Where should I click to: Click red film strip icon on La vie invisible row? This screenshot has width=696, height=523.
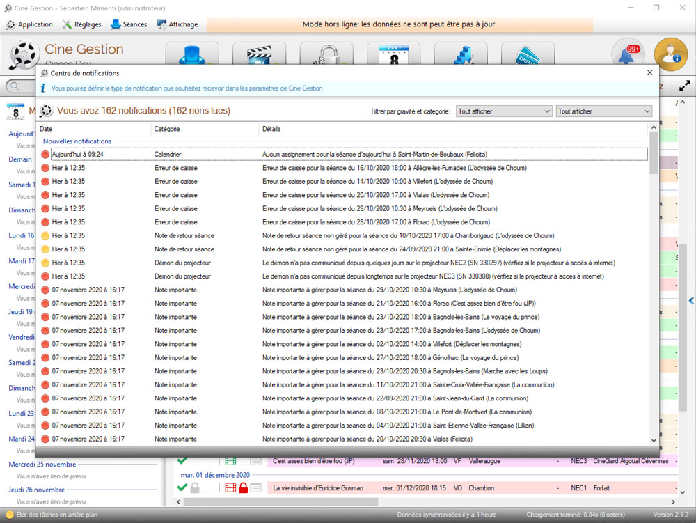click(230, 488)
